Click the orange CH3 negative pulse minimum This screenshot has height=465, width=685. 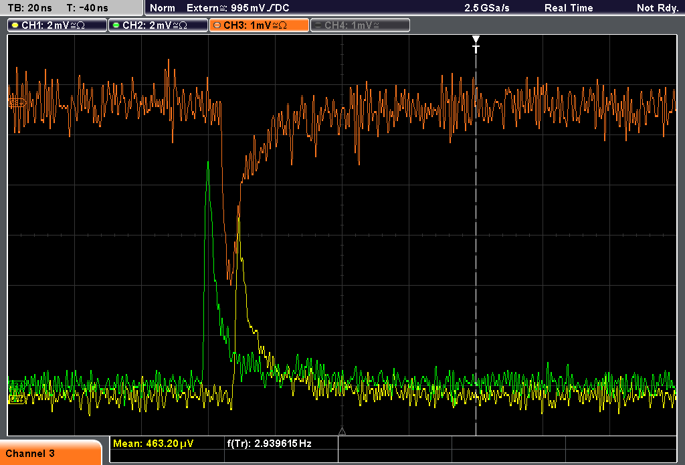[x=231, y=283]
